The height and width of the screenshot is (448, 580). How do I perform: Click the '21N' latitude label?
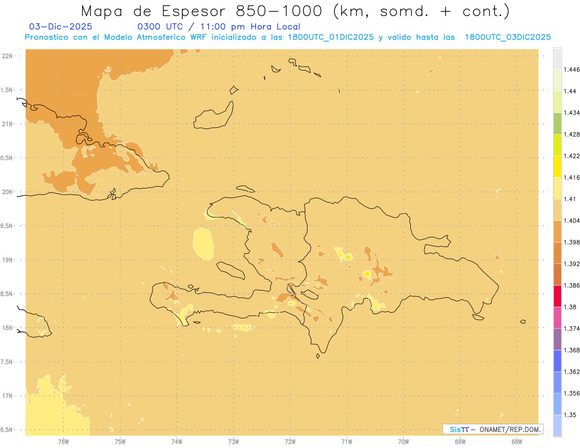point(7,124)
